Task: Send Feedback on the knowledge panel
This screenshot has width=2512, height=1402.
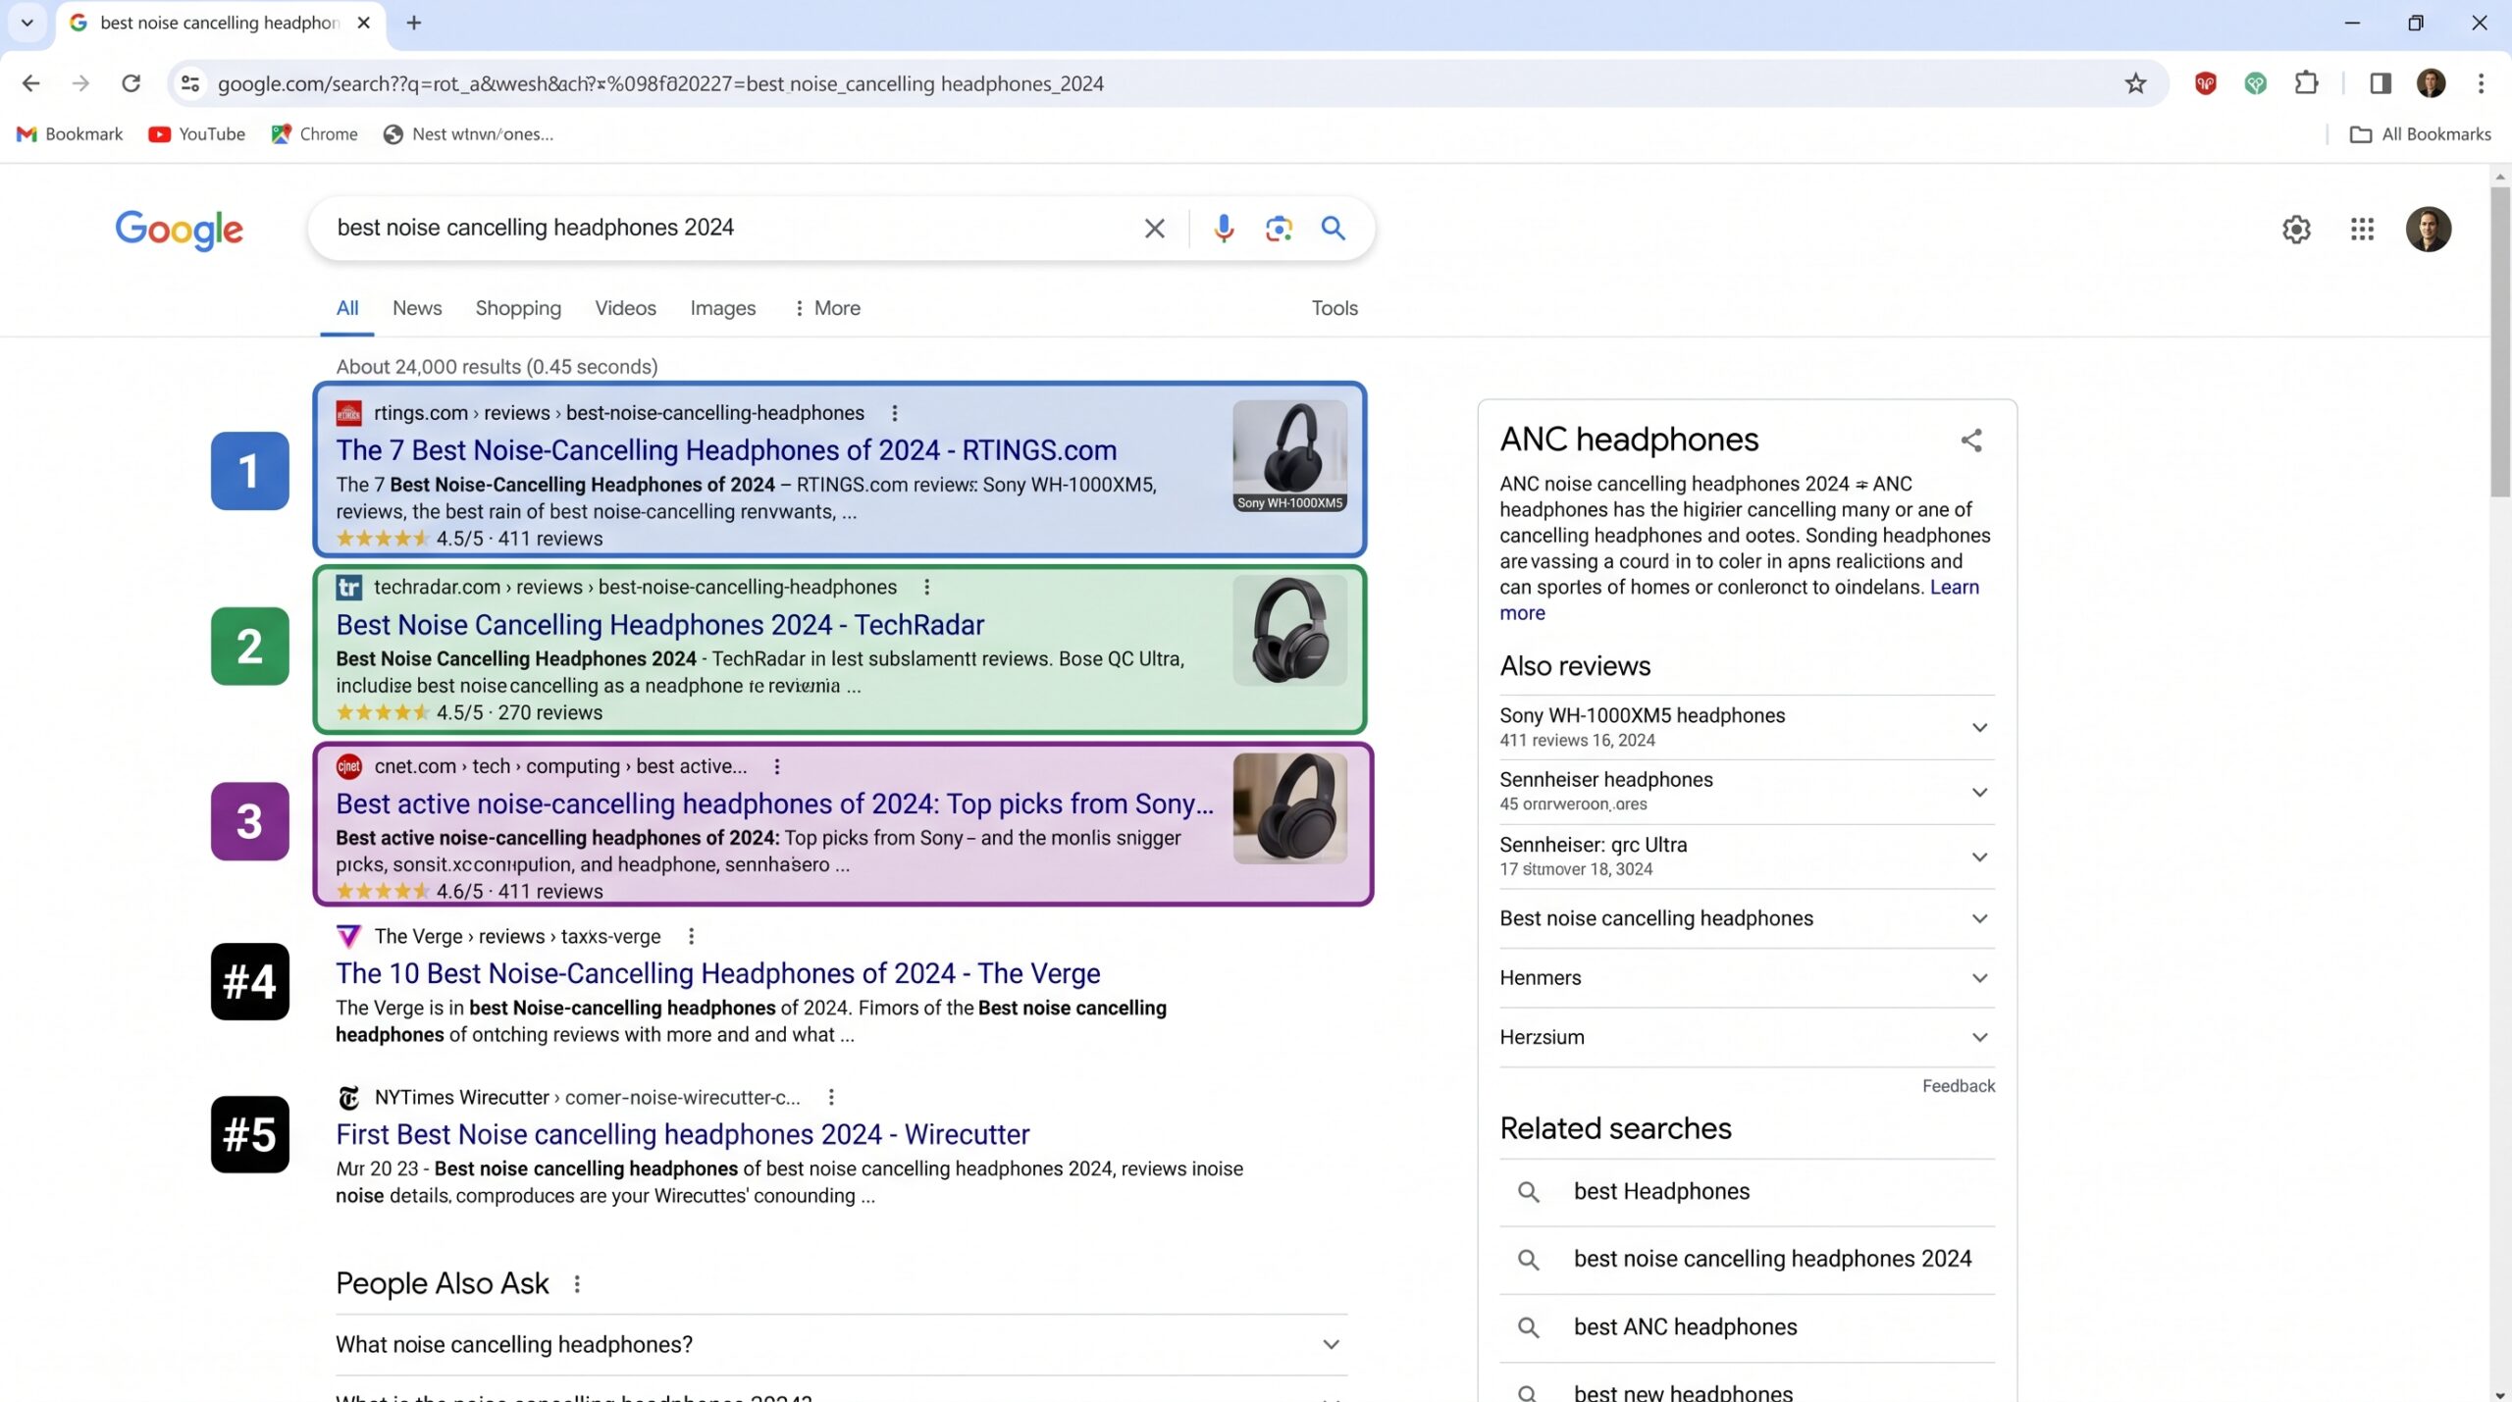Action: (1958, 1086)
